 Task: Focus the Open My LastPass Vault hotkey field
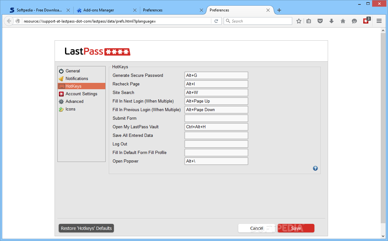pos(216,127)
